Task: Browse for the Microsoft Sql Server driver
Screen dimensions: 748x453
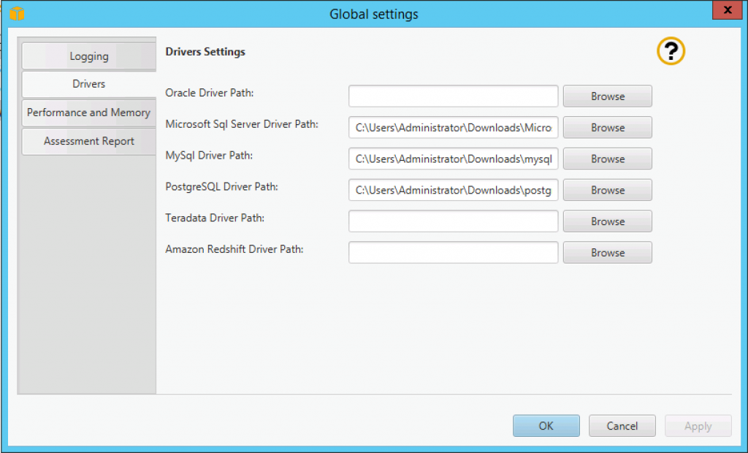Action: [607, 127]
